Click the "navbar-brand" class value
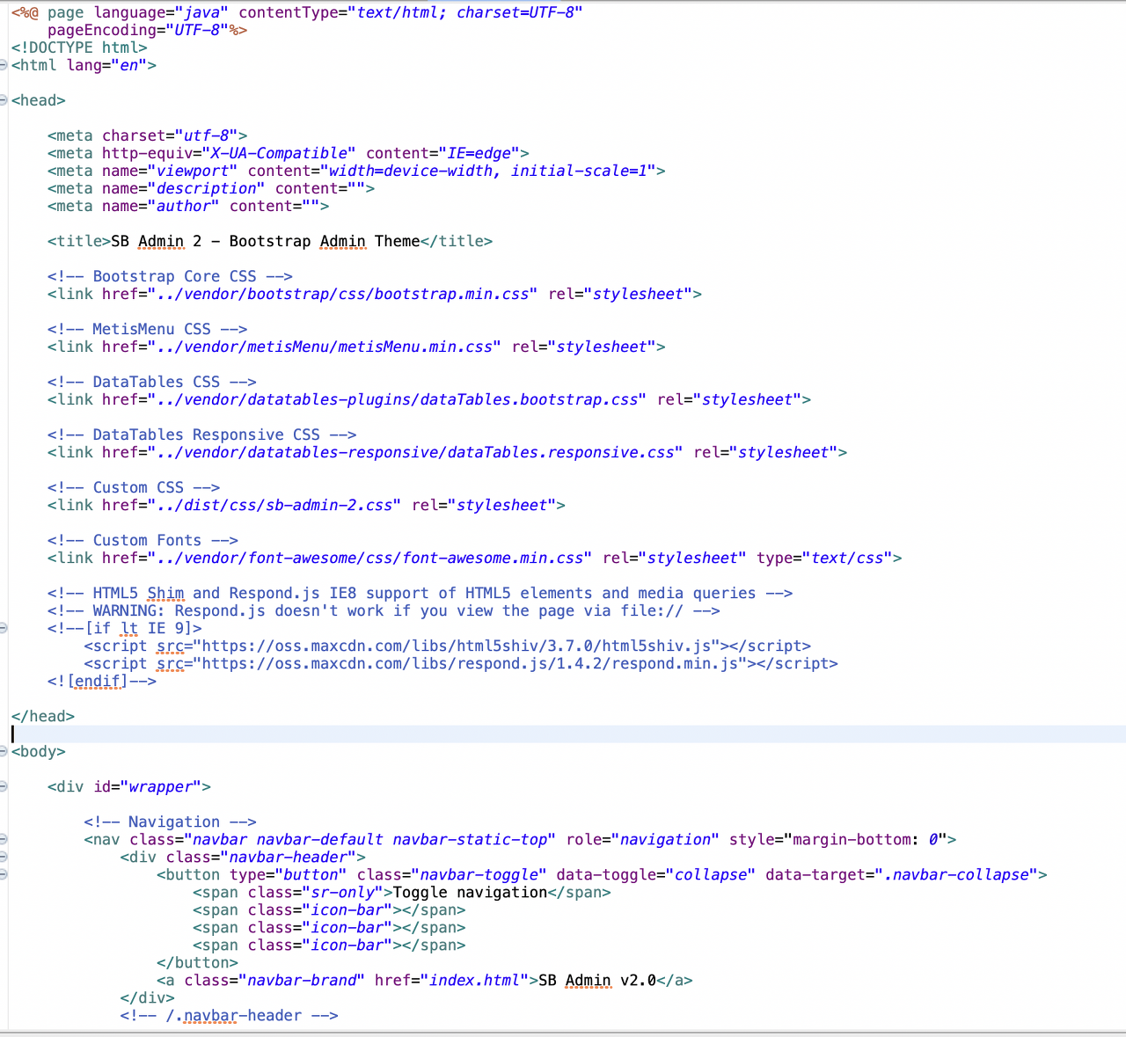1126x1037 pixels. pyautogui.click(x=302, y=980)
